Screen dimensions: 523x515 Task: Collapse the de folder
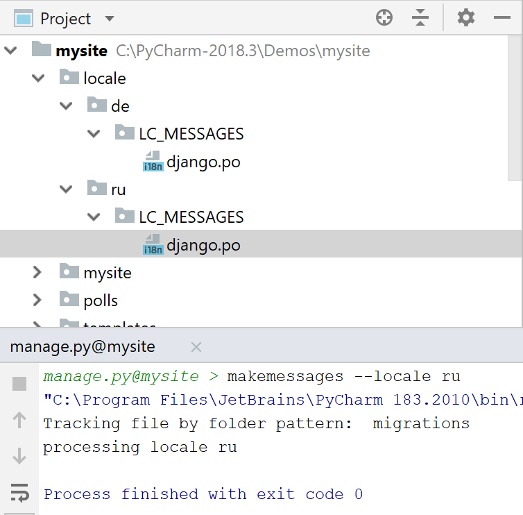pos(66,106)
